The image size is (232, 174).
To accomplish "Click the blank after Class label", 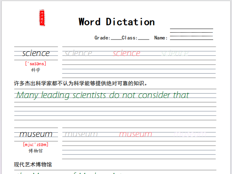I will tap(143, 38).
